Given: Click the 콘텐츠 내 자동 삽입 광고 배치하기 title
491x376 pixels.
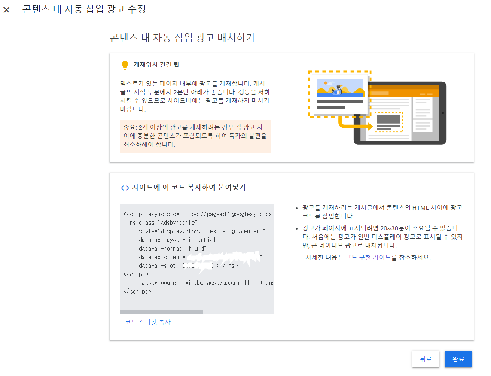Looking at the screenshot, I should 182,37.
